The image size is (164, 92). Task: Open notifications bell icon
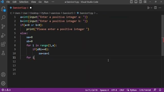coord(160,90)
